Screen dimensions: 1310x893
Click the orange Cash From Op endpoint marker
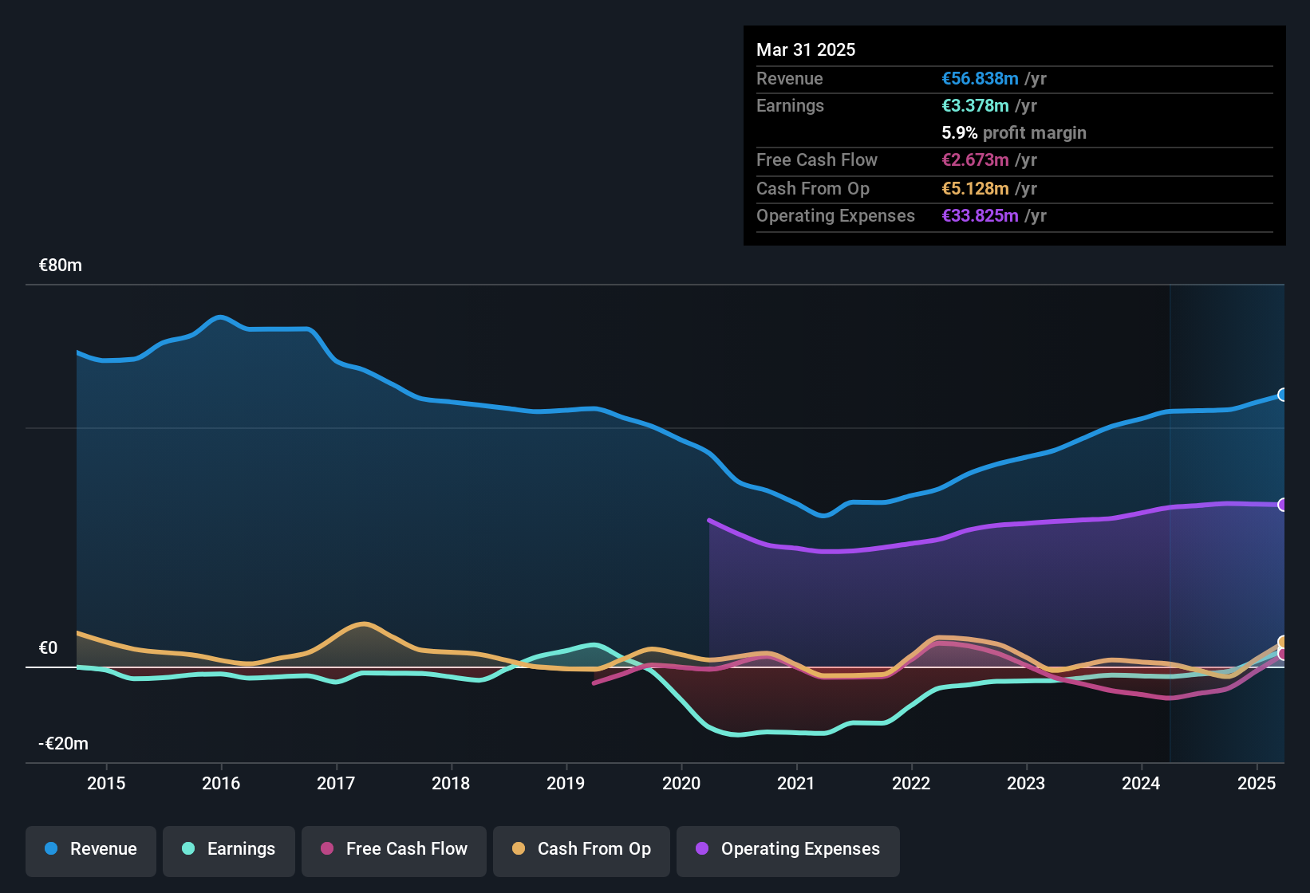[x=1283, y=642]
